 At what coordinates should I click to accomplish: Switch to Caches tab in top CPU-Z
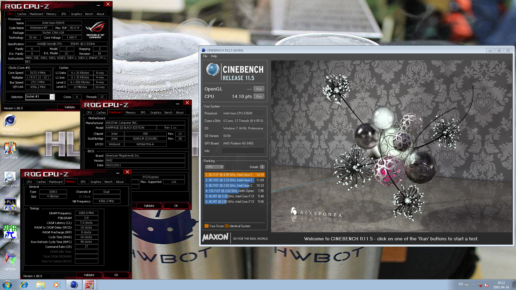point(22,14)
